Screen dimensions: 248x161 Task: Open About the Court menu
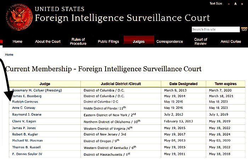(48, 41)
